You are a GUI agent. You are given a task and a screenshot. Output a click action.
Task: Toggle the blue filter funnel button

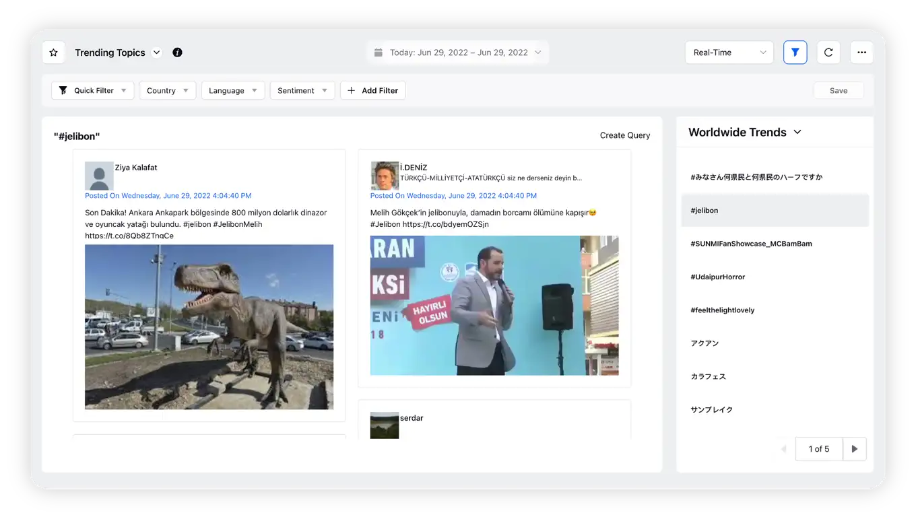[x=795, y=53]
